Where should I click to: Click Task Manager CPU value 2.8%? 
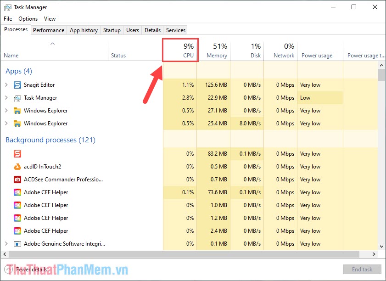click(x=188, y=98)
